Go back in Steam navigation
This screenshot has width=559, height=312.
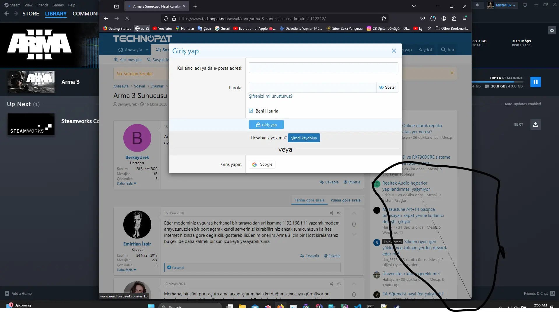(7, 13)
